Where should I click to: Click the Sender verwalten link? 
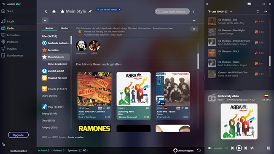click(x=75, y=137)
